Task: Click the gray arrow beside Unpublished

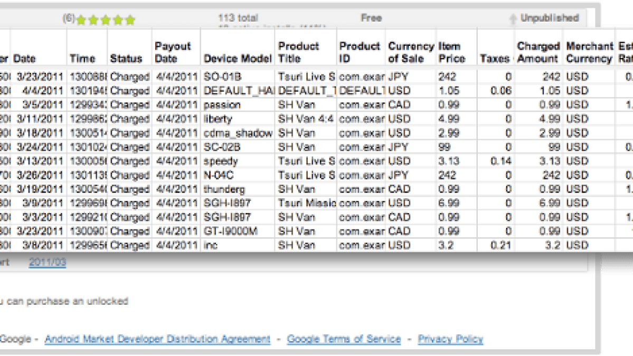Action: pos(513,19)
